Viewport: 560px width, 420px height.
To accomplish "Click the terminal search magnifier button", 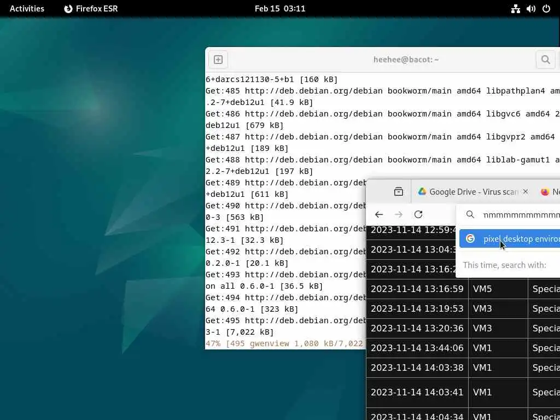I will coord(545,60).
